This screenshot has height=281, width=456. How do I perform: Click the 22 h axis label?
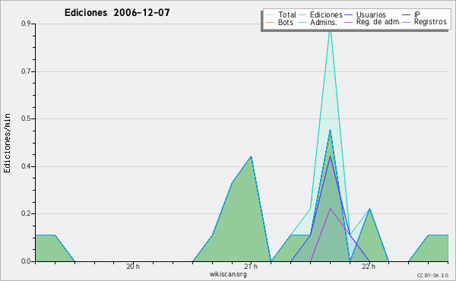369,266
